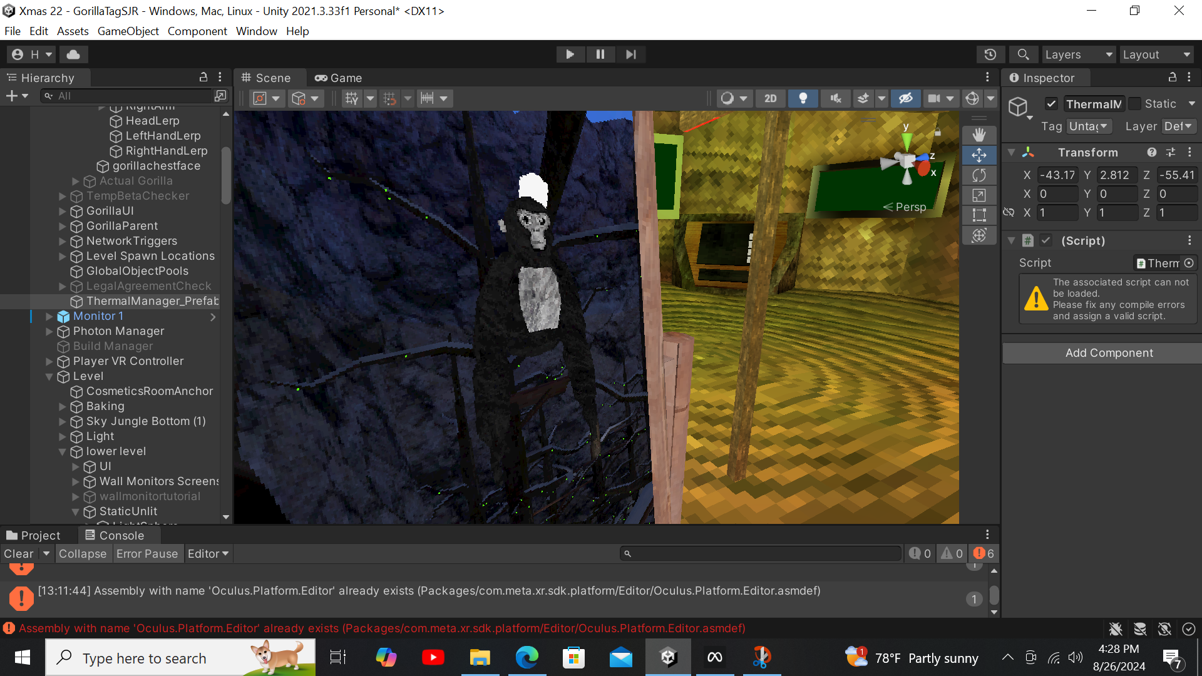Viewport: 1202px width, 676px height.
Task: Uncheck ThermalManager active checkbox
Action: (x=1051, y=104)
